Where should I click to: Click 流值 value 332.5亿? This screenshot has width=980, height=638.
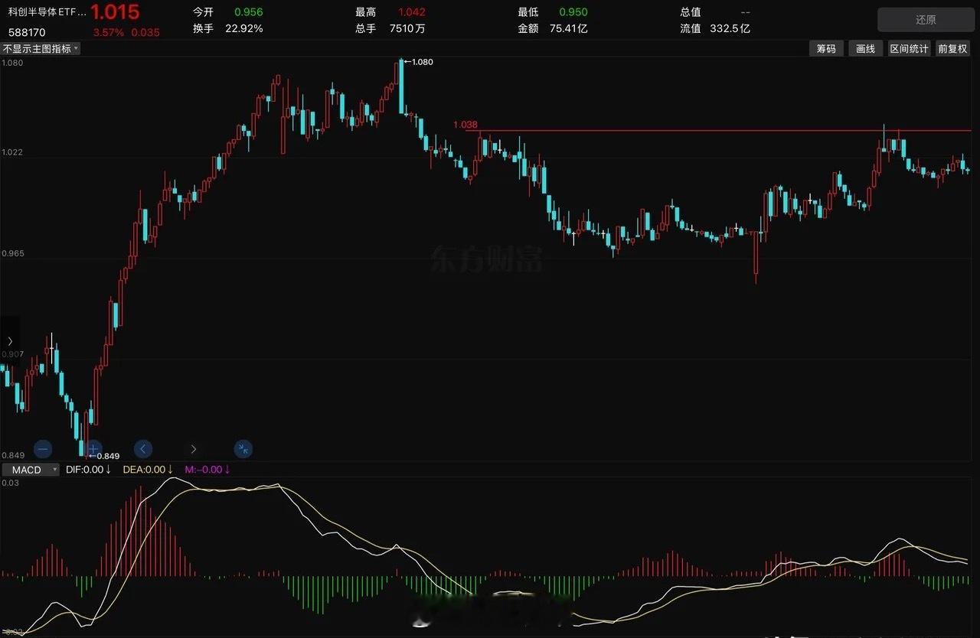[x=730, y=28]
